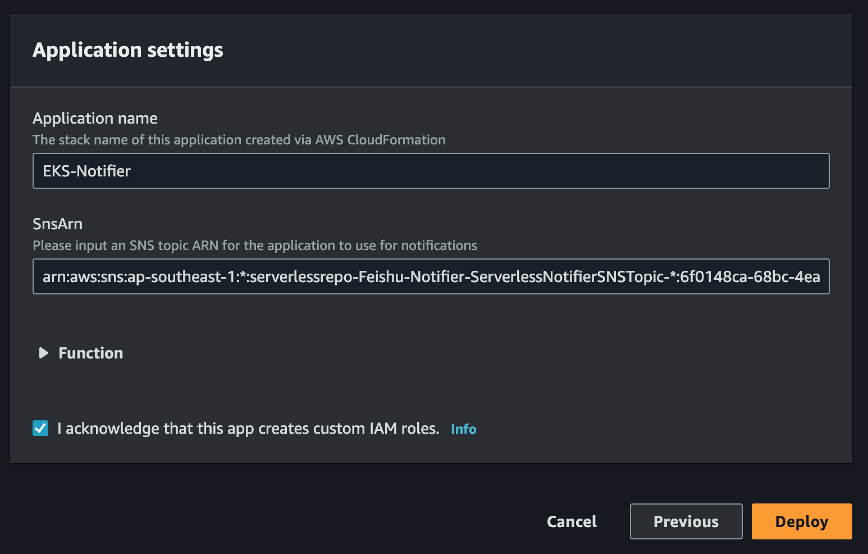Click the Application name field label
Viewport: 868px width, 554px height.
click(95, 119)
